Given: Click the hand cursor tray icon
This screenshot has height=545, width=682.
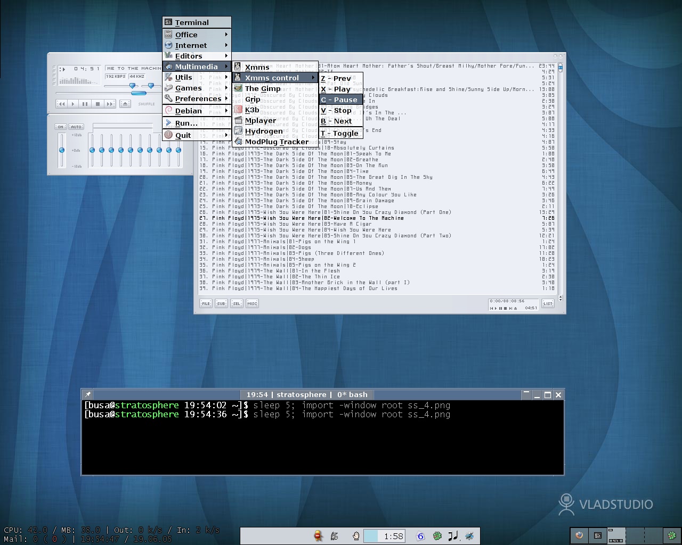Looking at the screenshot, I should tap(355, 536).
